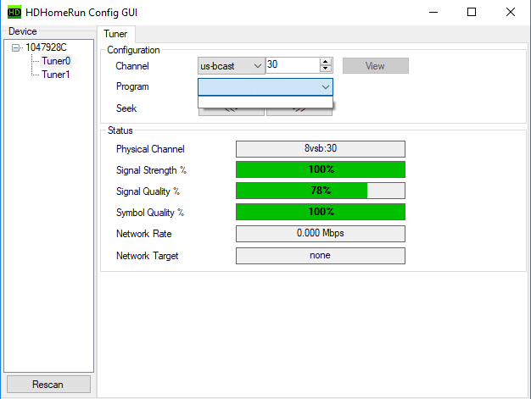The width and height of the screenshot is (531, 399).
Task: Click the channel number field showing 30
Action: [293, 65]
